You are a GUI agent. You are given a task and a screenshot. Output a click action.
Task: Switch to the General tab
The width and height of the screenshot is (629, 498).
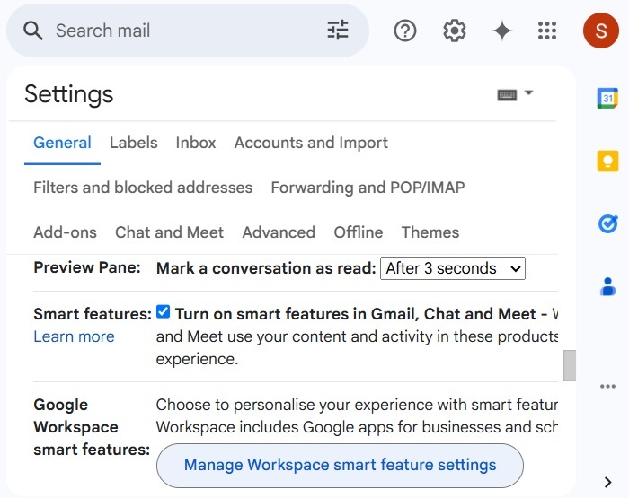tap(62, 143)
